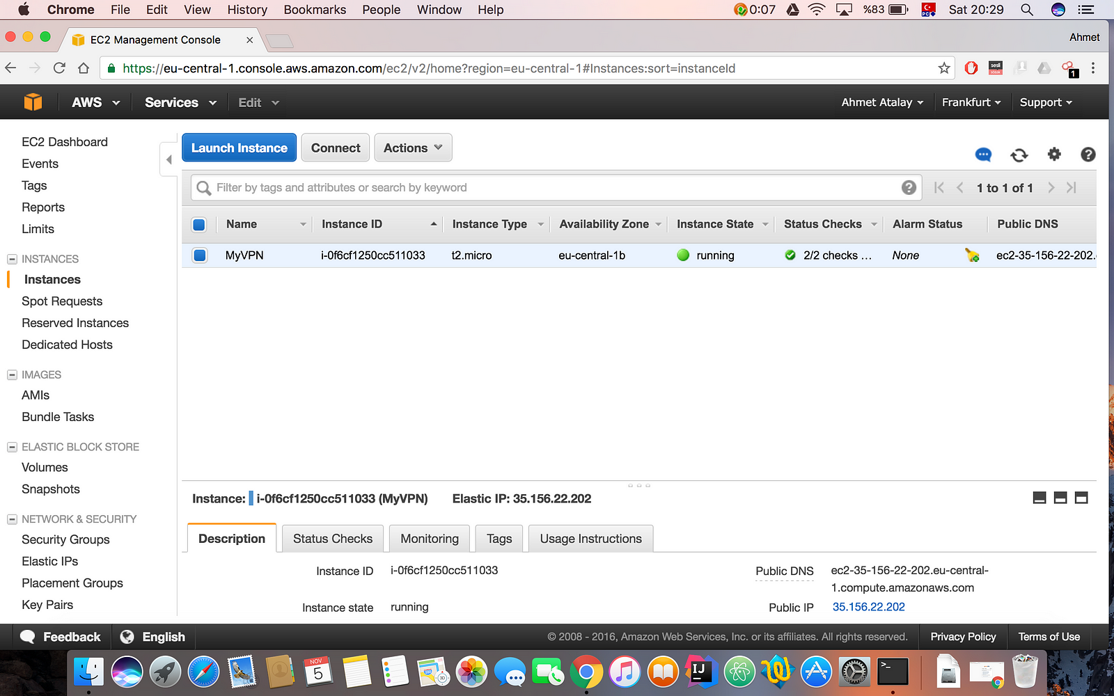Viewport: 1114px width, 696px height.
Task: Open the Bookmarks menu in menu bar
Action: click(315, 10)
